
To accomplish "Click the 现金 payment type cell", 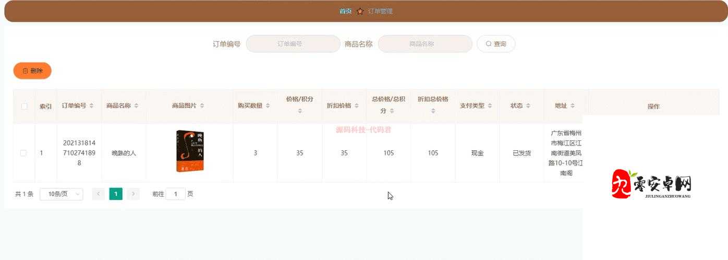I will pyautogui.click(x=477, y=153).
